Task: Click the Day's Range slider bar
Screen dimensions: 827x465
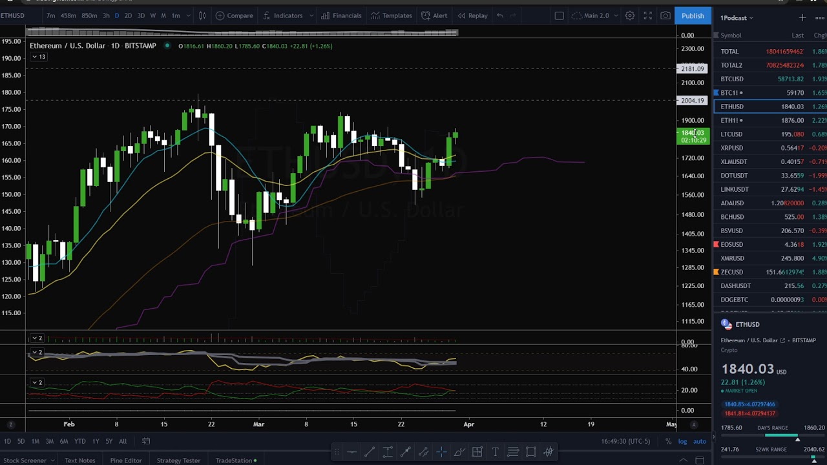Action: [774, 436]
